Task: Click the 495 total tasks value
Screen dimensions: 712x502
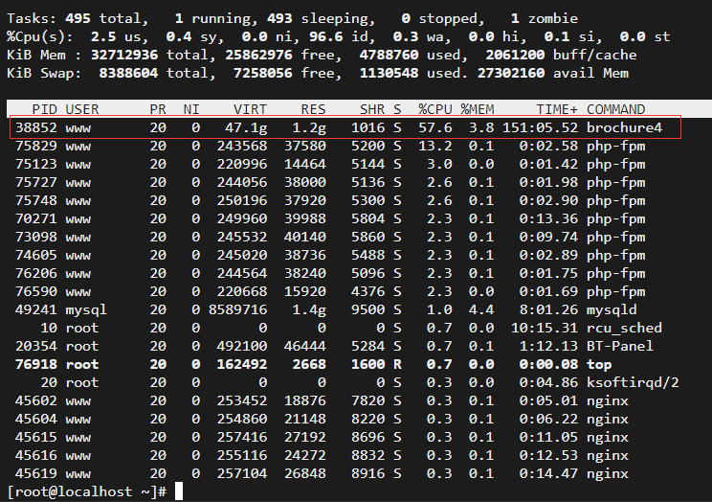Action: point(78,18)
